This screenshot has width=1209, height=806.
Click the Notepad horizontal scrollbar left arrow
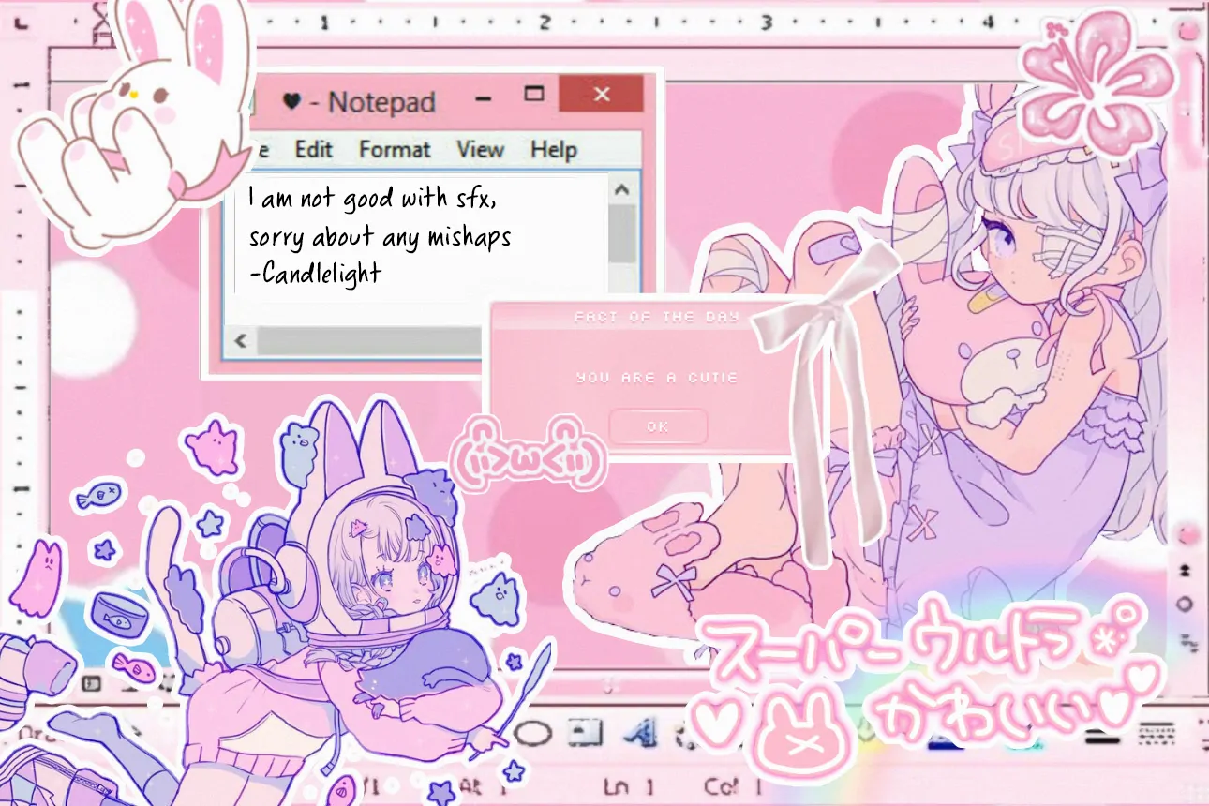(241, 341)
